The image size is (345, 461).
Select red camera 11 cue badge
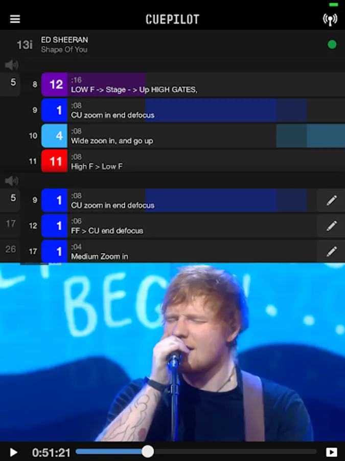coord(55,161)
